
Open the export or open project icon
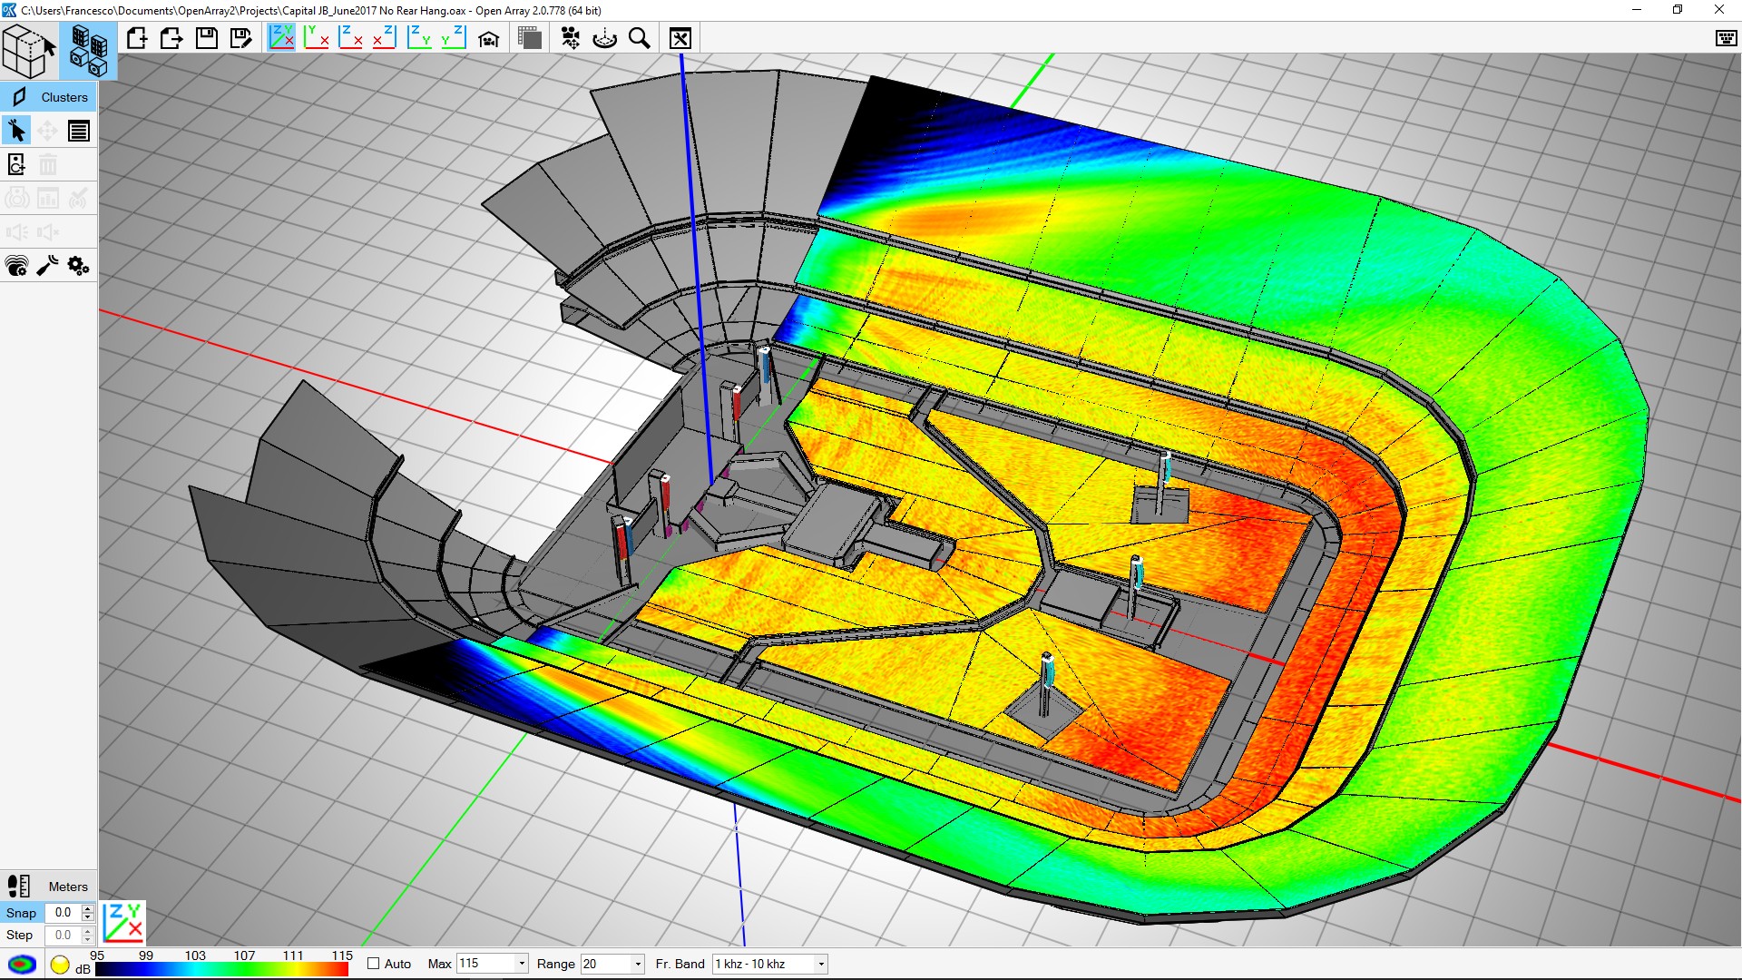(171, 38)
